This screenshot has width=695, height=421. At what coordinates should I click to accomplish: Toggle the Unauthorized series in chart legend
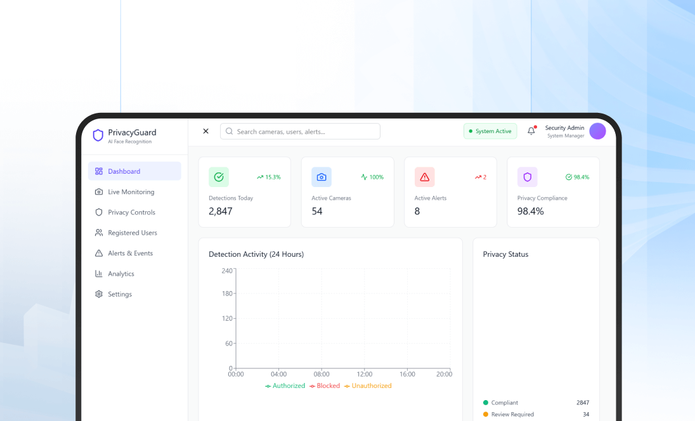click(x=368, y=385)
